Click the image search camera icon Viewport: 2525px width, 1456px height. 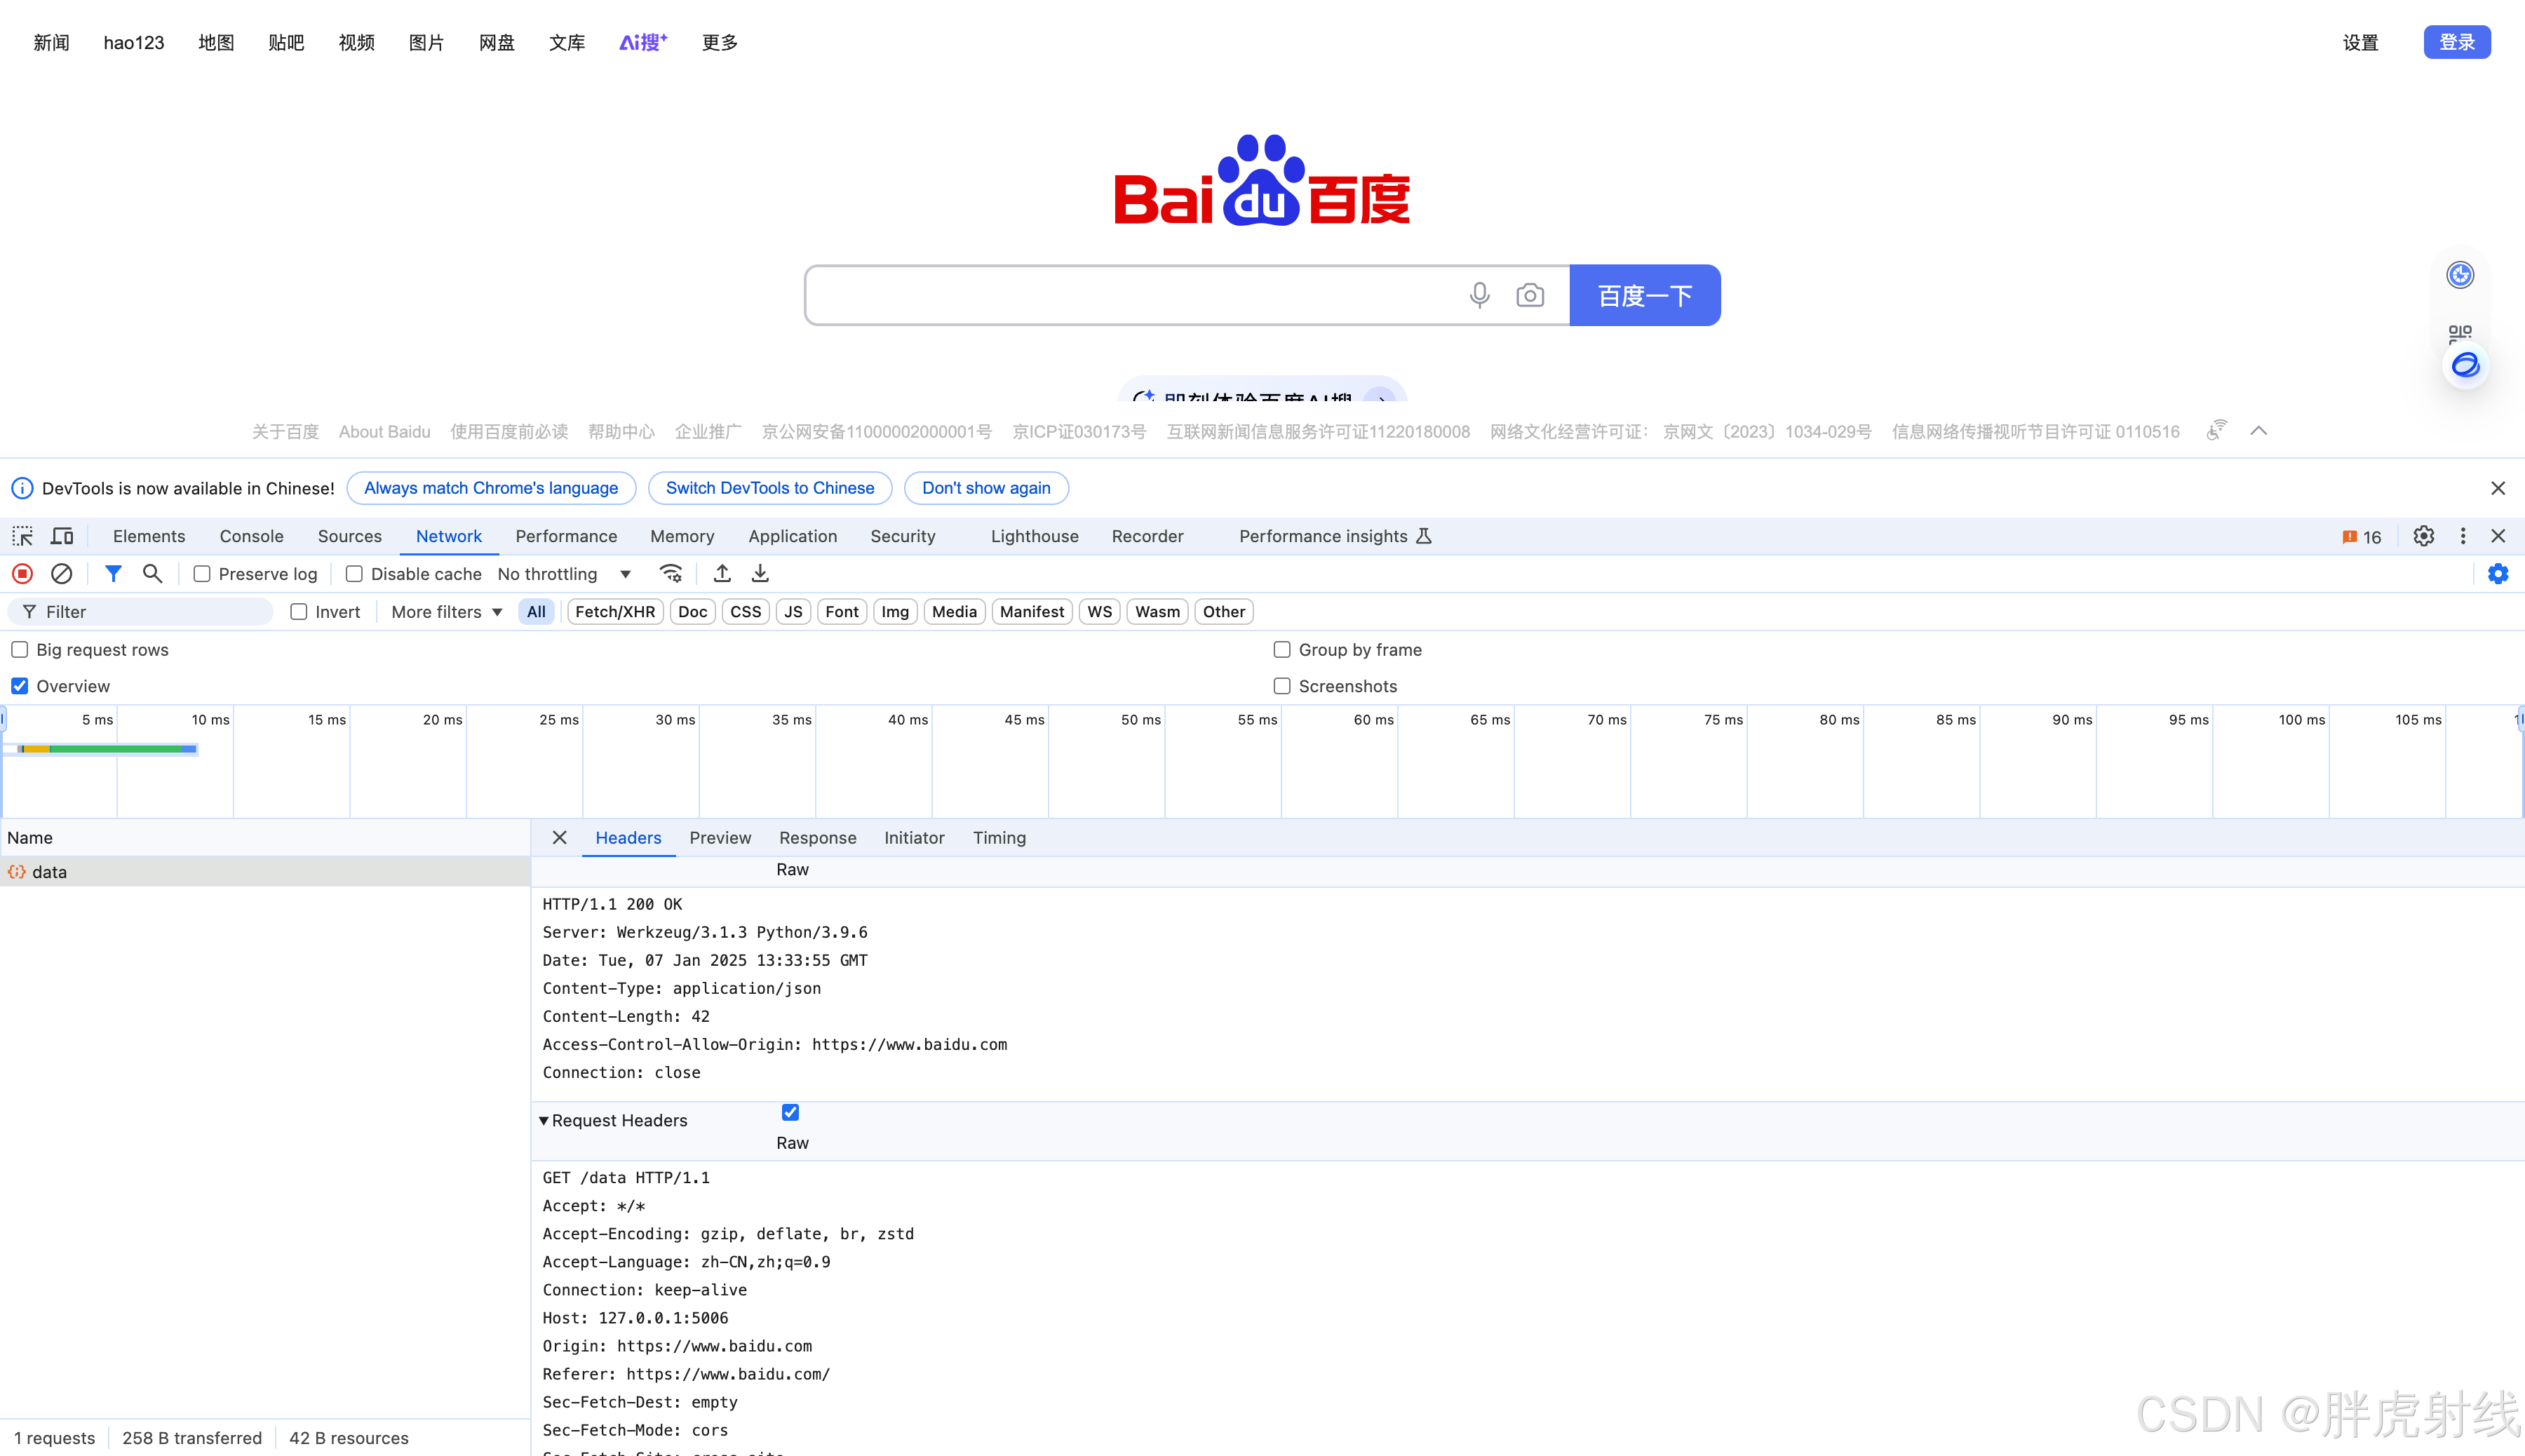(1529, 295)
